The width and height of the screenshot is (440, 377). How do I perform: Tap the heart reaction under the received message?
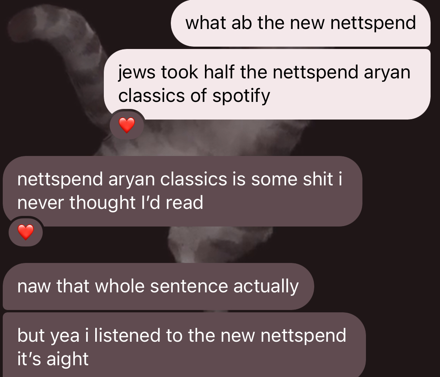pyautogui.click(x=25, y=232)
